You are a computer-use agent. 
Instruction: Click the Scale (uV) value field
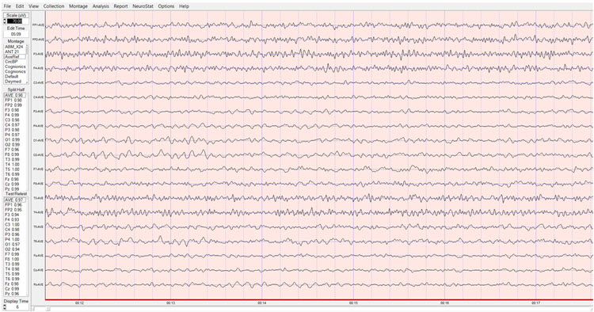[17, 21]
